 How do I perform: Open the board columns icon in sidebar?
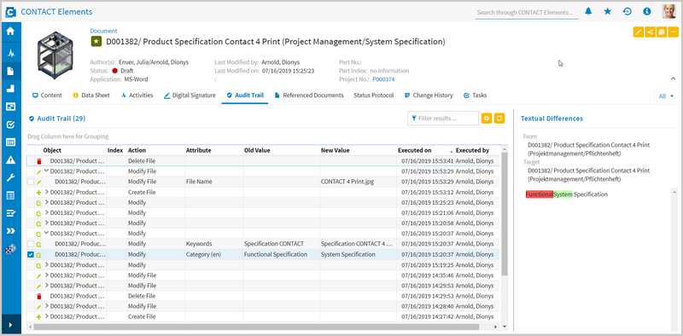point(10,142)
